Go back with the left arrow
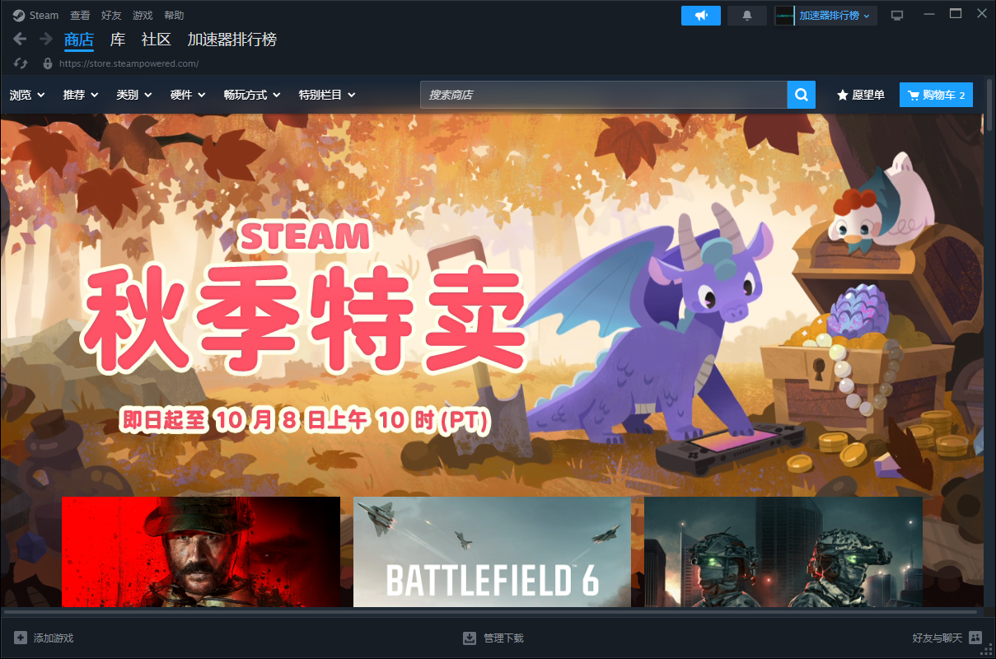This screenshot has width=996, height=659. tap(21, 39)
